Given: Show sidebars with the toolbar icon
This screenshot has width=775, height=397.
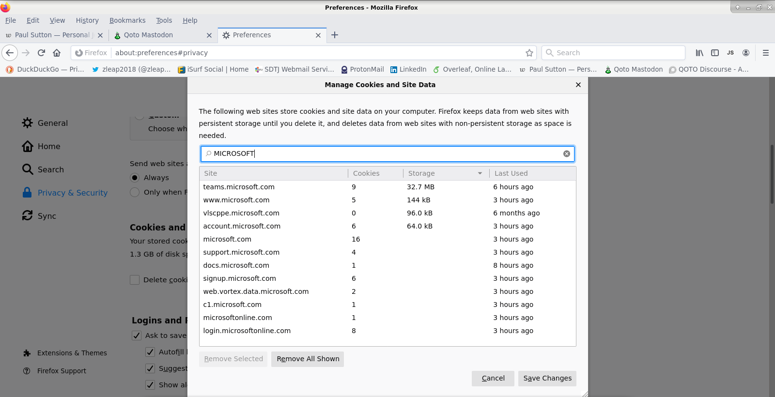Looking at the screenshot, I should tap(715, 53).
